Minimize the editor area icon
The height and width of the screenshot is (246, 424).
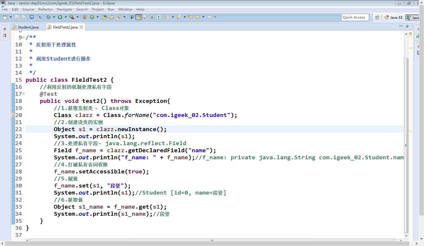(400, 26)
